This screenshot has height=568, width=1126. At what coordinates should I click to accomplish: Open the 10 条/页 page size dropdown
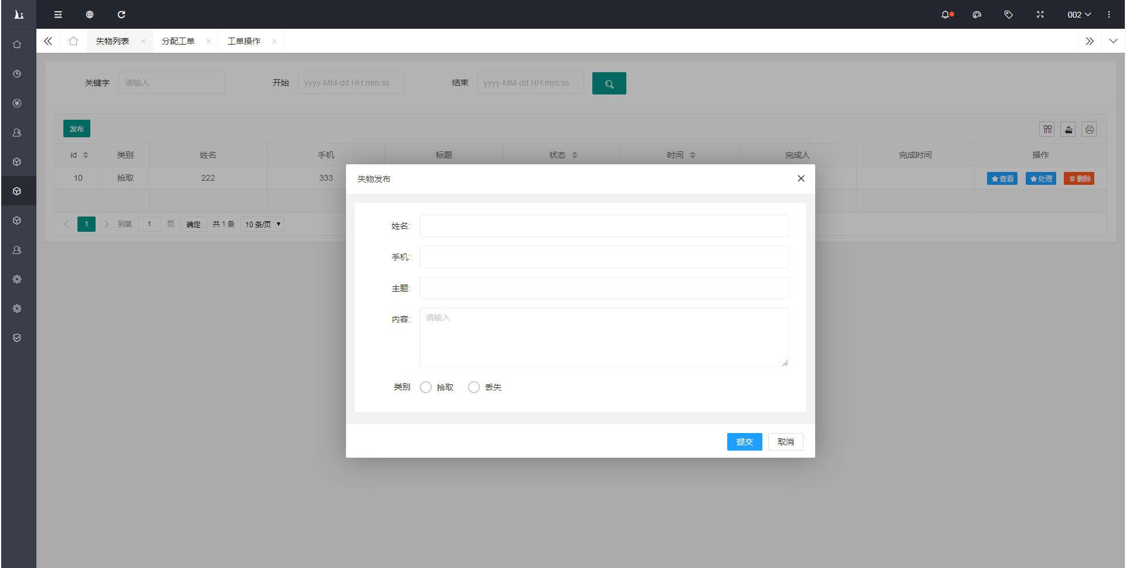[262, 224]
